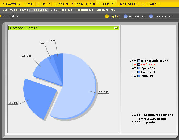Image resolution: width=179 pixels, height=140 pixels.
Task: Open the WIZYTY tab
Action: pyautogui.click(x=29, y=4)
